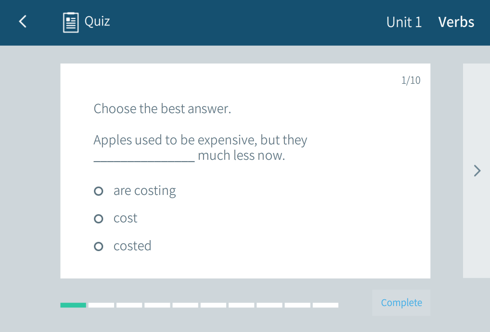Jump to the fifth progress bar segment
The width and height of the screenshot is (490, 332).
185,305
